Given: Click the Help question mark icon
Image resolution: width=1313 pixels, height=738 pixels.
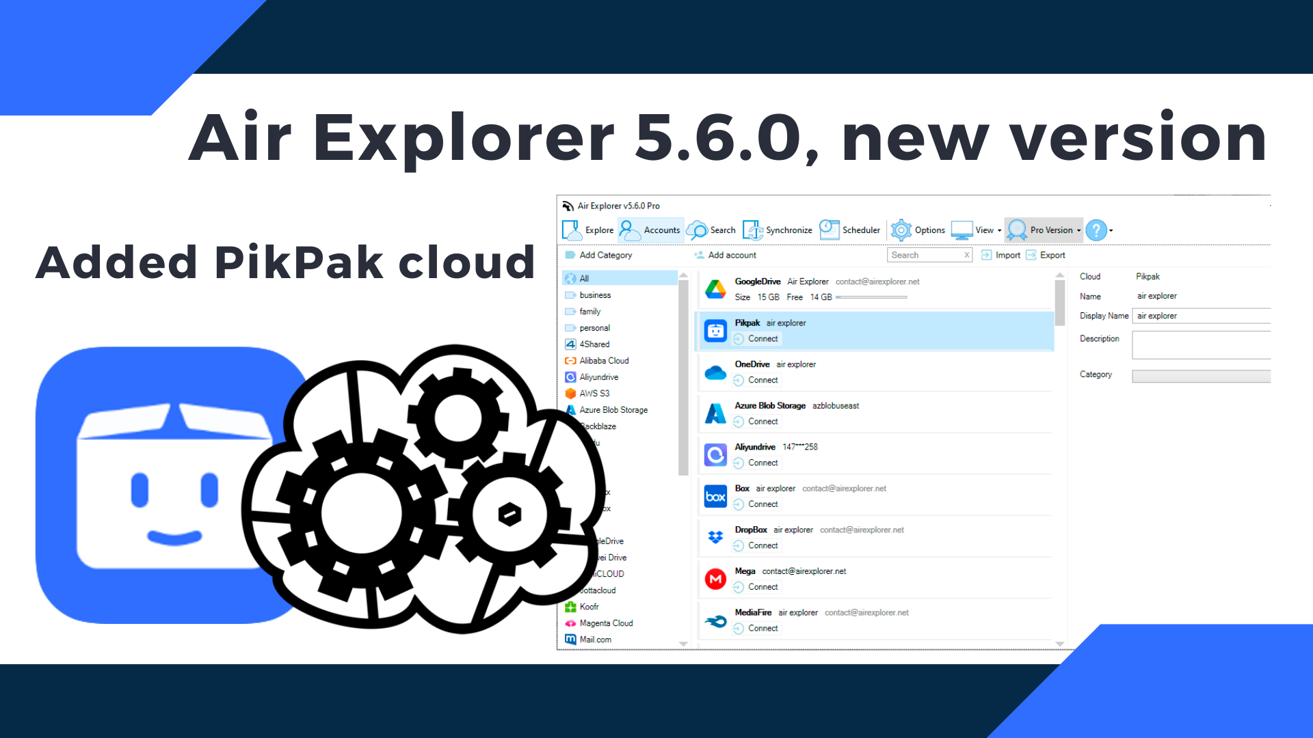Looking at the screenshot, I should [x=1096, y=230].
